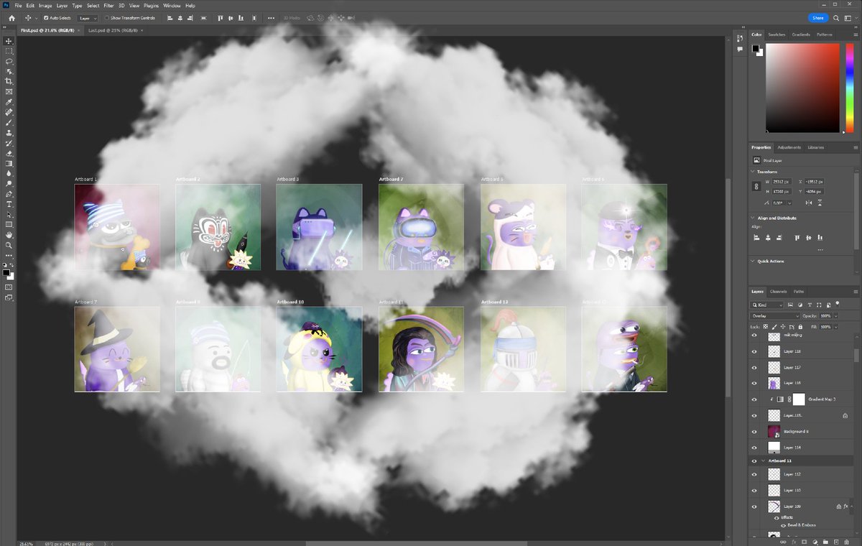Select the Clone Stamp tool
Image resolution: width=862 pixels, height=546 pixels.
point(9,133)
